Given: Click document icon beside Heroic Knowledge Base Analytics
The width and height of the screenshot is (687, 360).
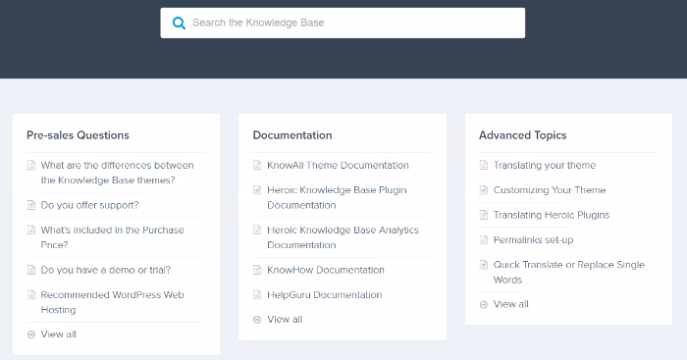Looking at the screenshot, I should click(x=257, y=230).
